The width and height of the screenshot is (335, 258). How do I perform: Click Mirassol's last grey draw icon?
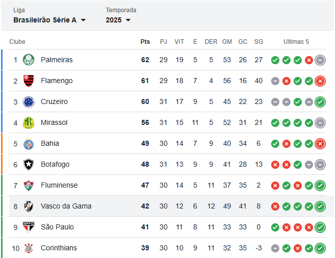[x=320, y=122]
